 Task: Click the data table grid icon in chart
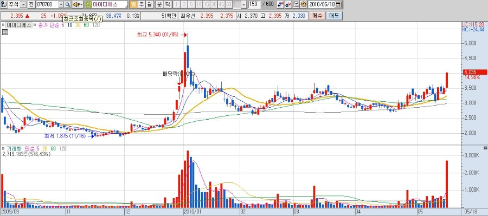(5, 32)
